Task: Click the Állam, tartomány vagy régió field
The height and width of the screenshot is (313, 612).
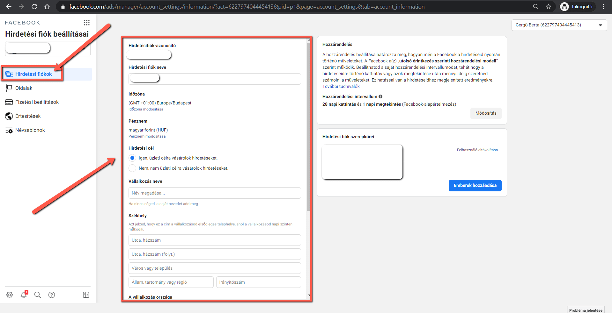Action: 171,282
